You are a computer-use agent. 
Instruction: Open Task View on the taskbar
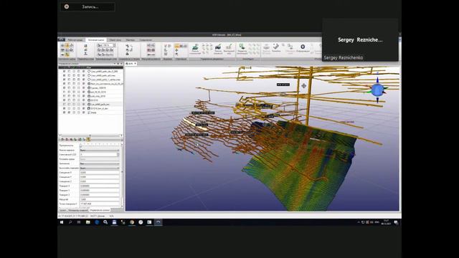(79, 222)
